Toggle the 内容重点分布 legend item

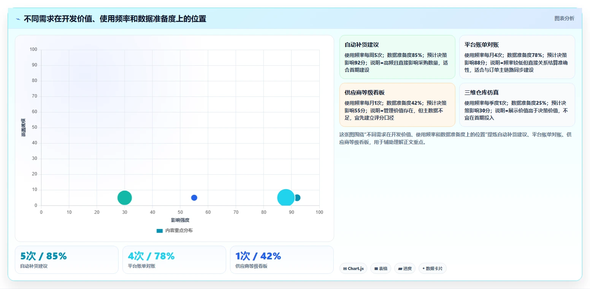coord(174,231)
